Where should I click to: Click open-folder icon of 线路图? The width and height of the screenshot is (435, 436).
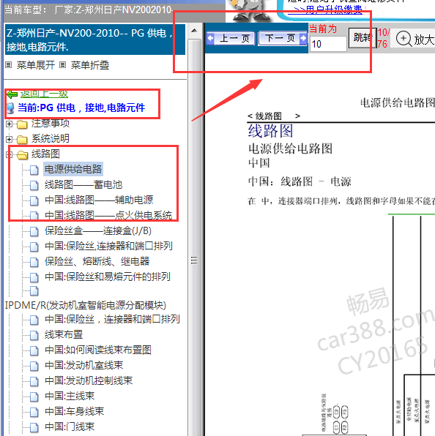point(22,155)
